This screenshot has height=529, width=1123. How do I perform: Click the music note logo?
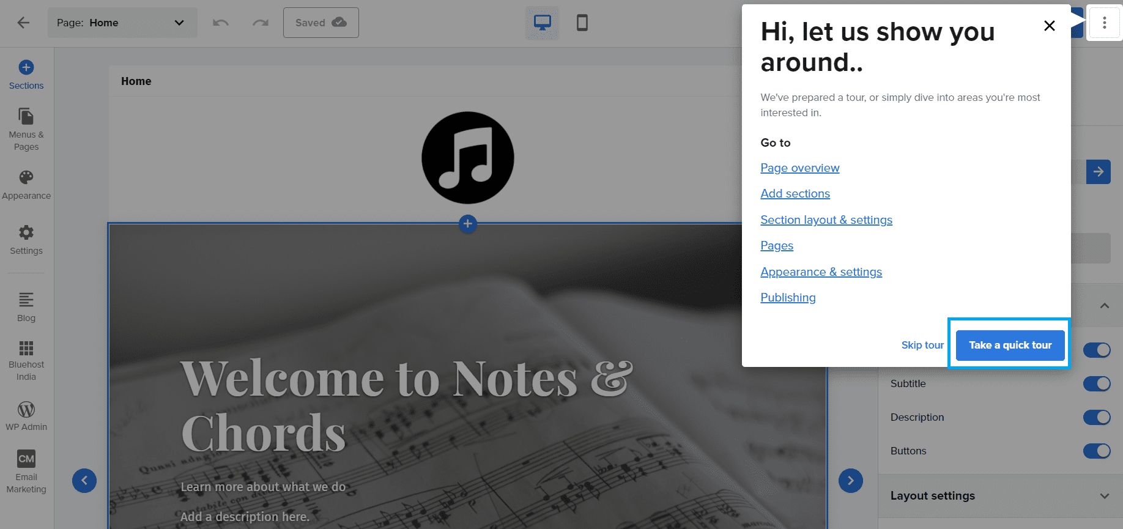(x=468, y=158)
